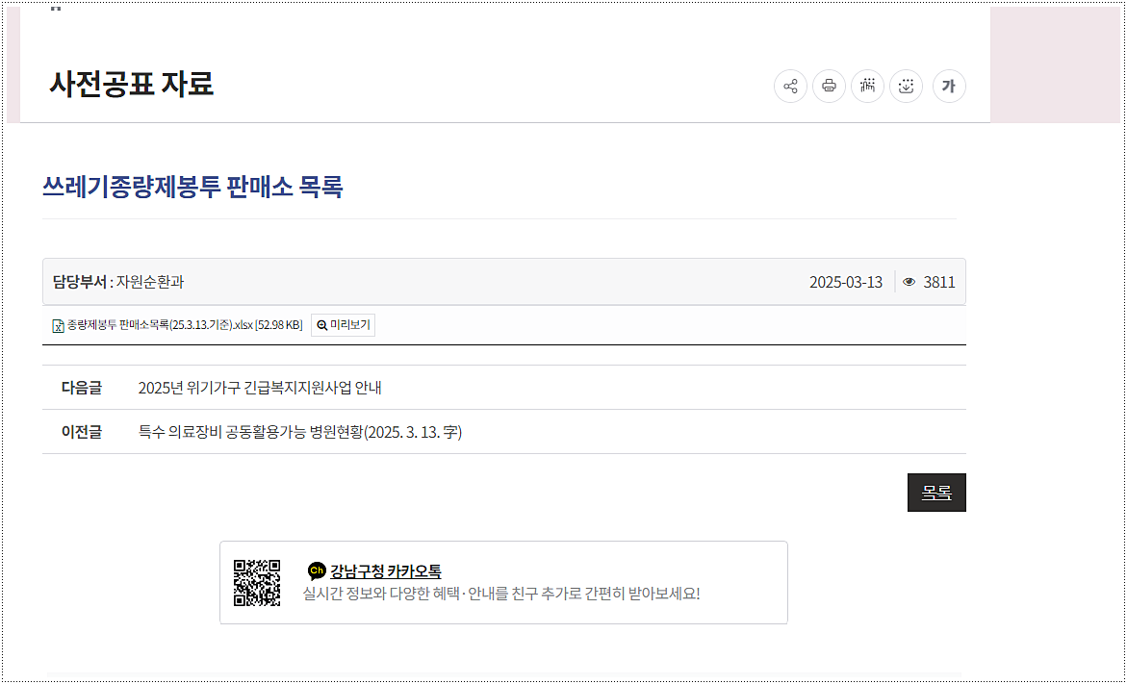Click the Excel file icon
The height and width of the screenshot is (684, 1127).
click(x=58, y=325)
